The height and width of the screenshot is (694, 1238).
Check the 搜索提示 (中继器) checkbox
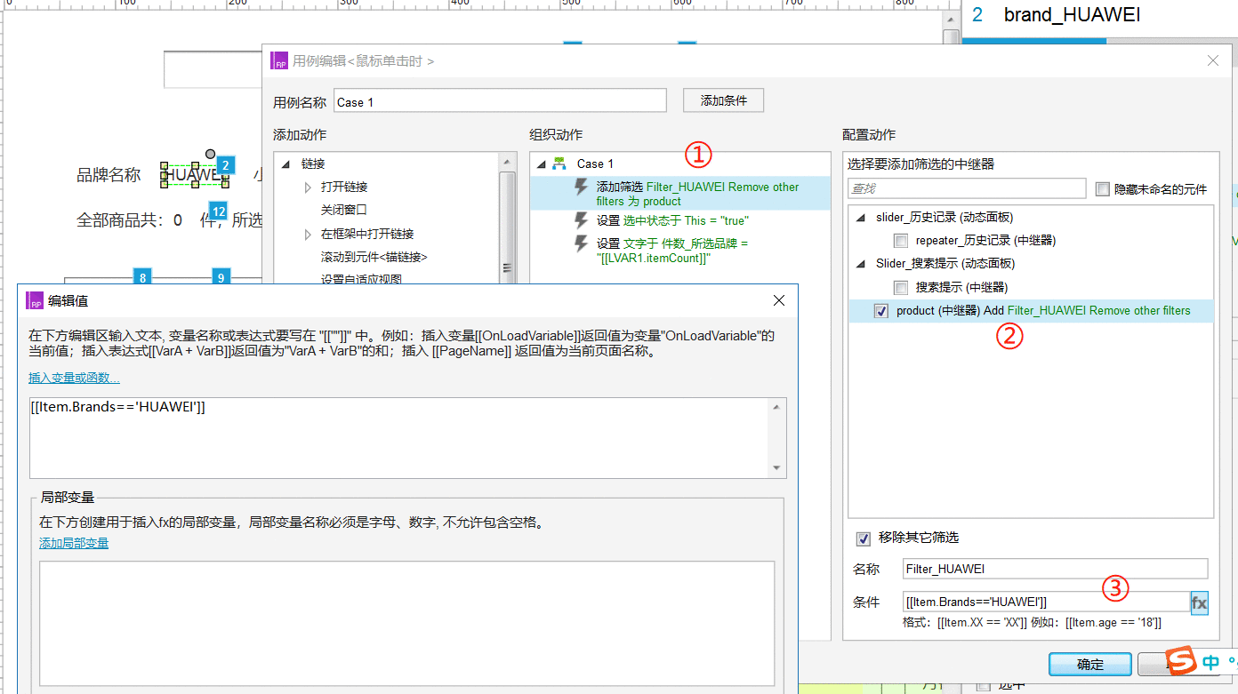pos(901,287)
